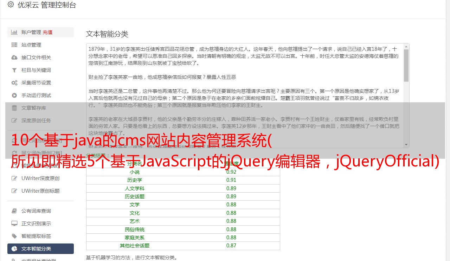Click the 家庭关系 category cell

[x=135, y=238]
